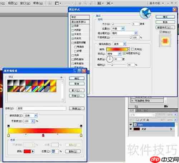The image size is (179, 163).
Task: Hide the background layer via eye icon
Action: (x=131, y=129)
